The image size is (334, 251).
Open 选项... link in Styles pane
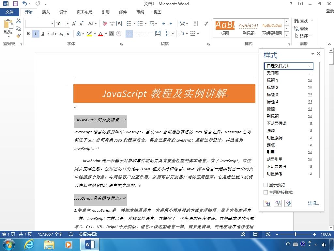[313, 203]
